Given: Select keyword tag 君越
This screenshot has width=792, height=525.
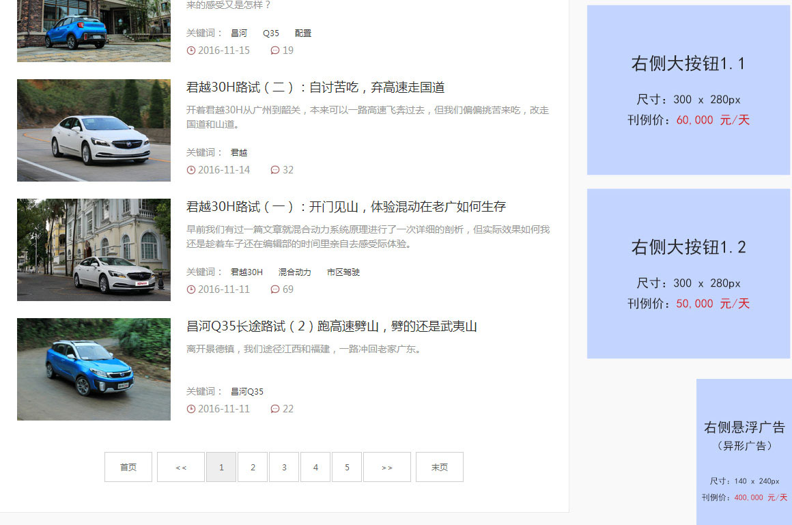Looking at the screenshot, I should click(x=239, y=153).
